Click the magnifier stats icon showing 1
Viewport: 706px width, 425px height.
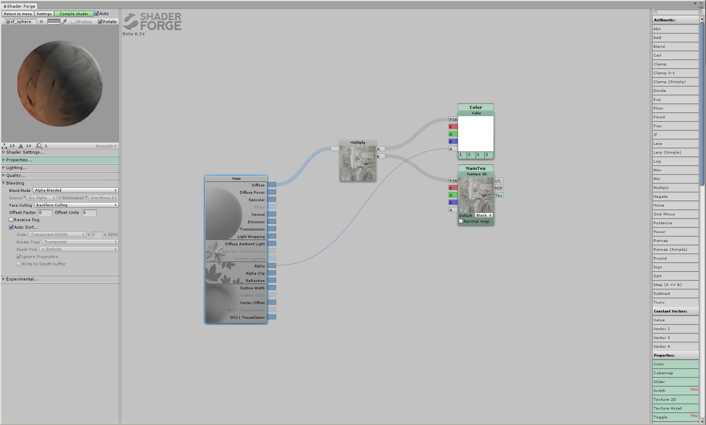(39, 146)
